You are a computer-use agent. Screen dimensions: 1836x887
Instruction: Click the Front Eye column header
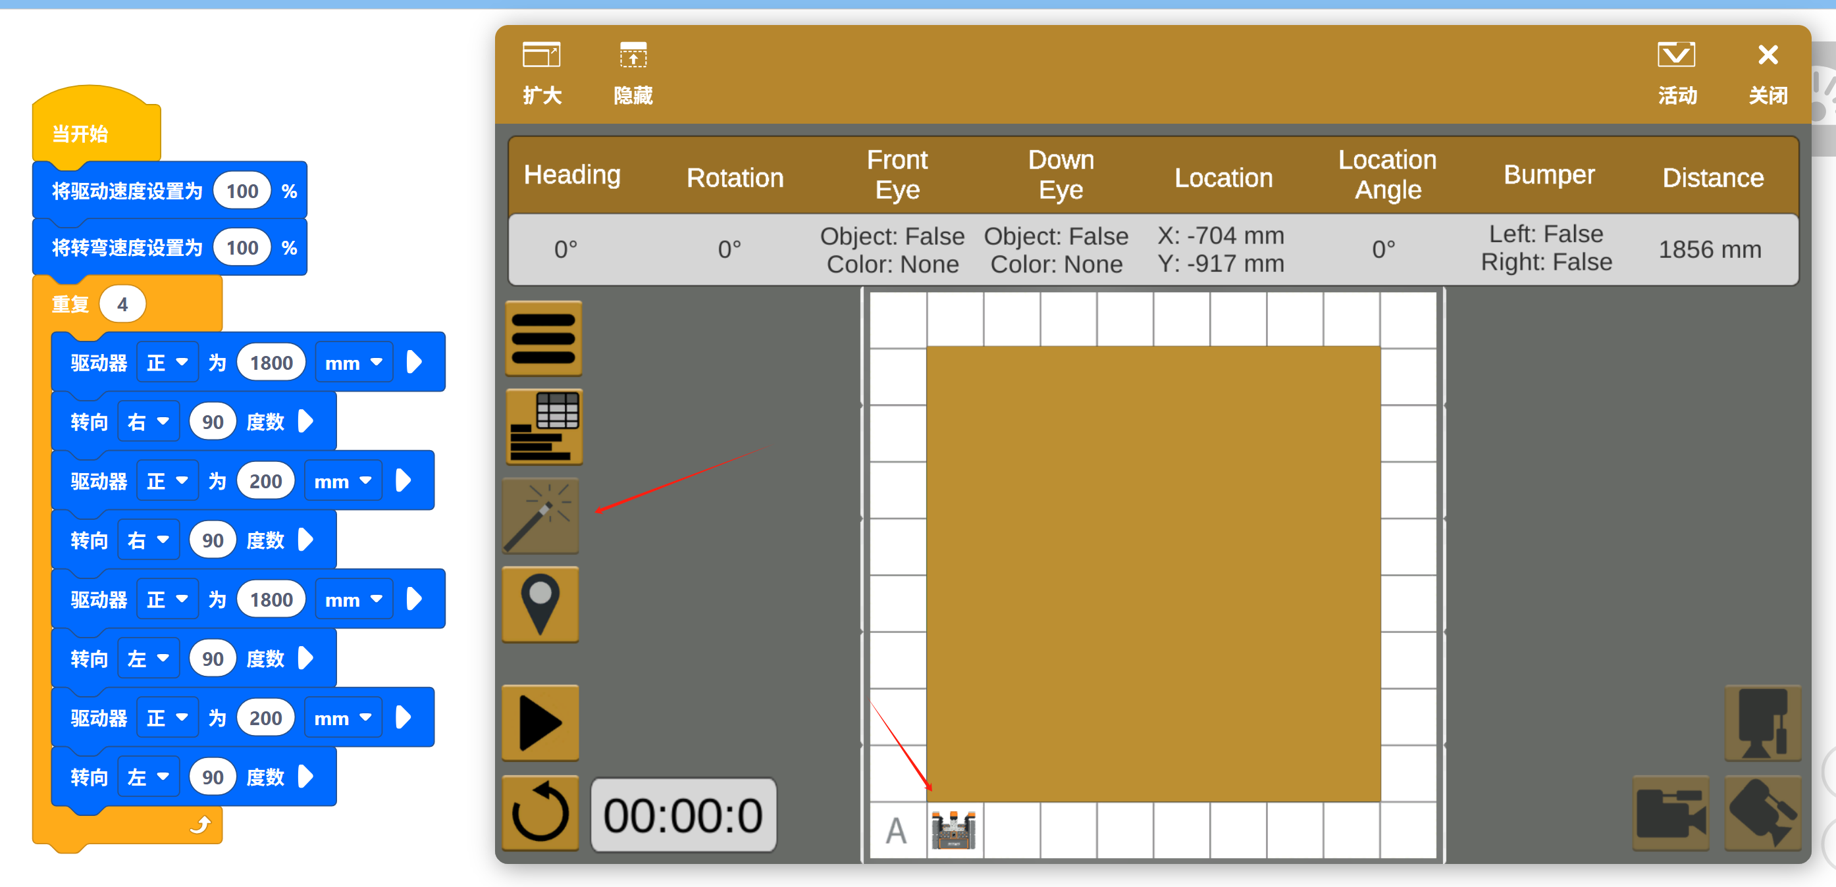coord(897,174)
